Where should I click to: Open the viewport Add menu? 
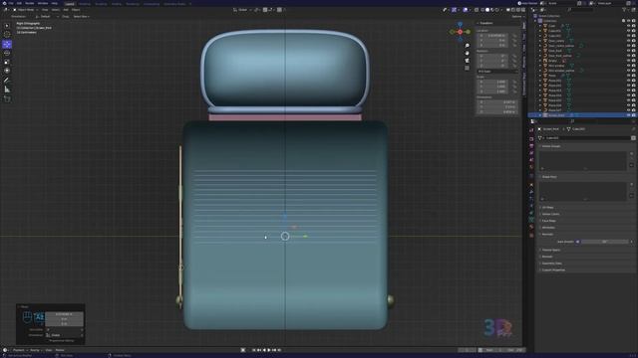66,10
